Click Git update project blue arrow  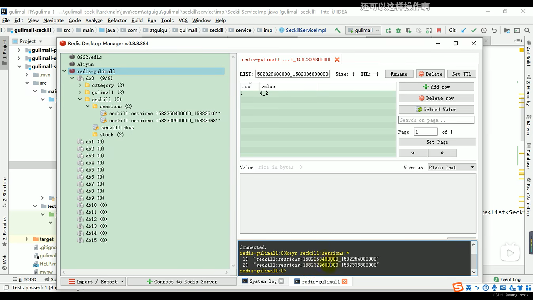pyautogui.click(x=463, y=30)
